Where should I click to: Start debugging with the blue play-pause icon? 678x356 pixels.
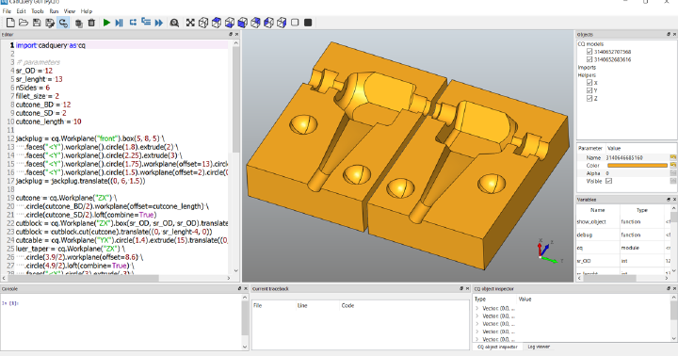[x=120, y=23]
